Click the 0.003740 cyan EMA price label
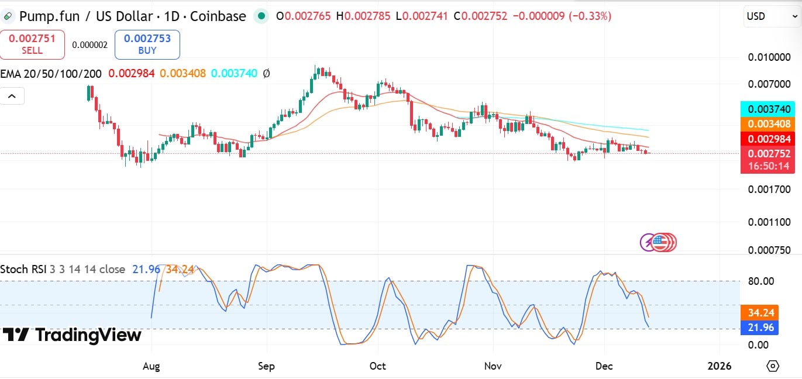 pos(769,109)
